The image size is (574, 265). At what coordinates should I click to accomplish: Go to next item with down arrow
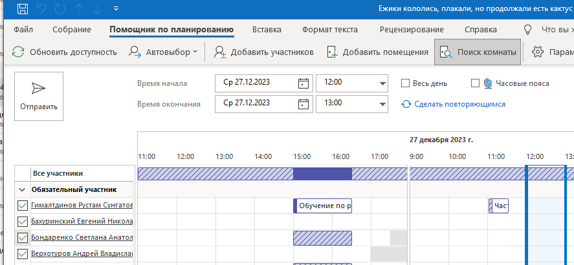click(x=97, y=9)
